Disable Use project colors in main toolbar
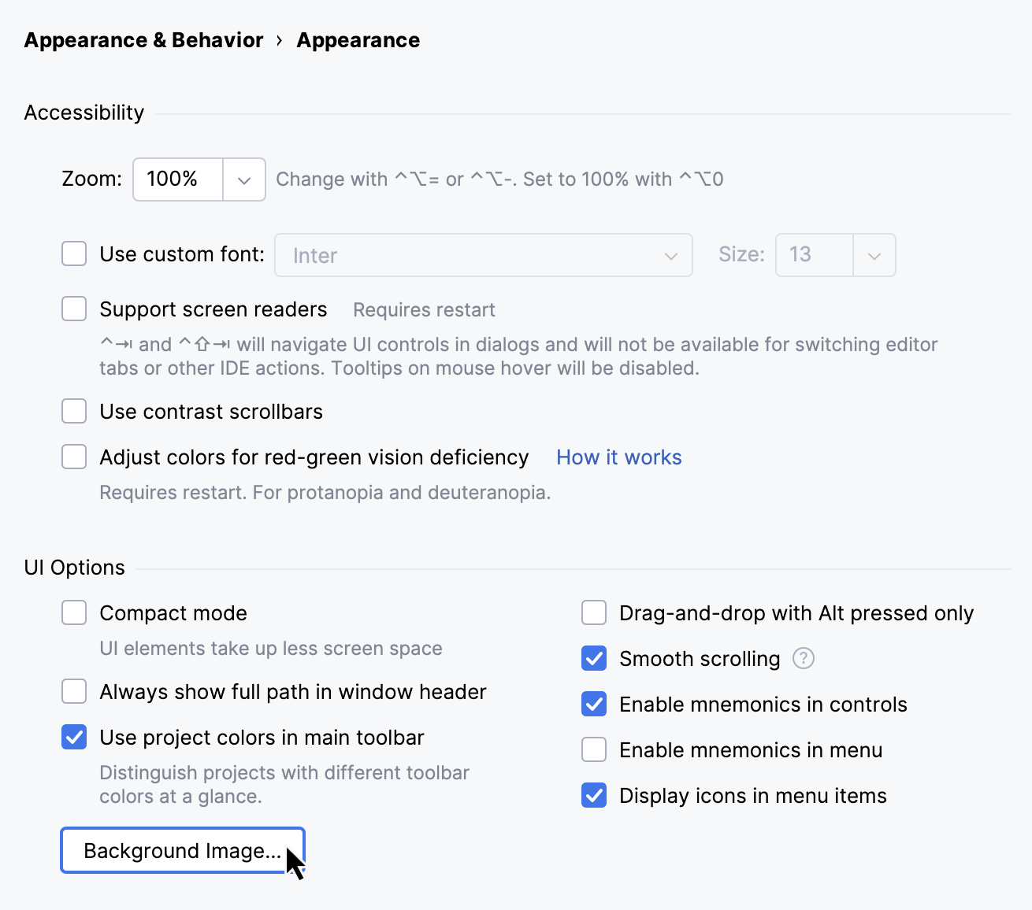This screenshot has width=1032, height=910. tap(73, 737)
